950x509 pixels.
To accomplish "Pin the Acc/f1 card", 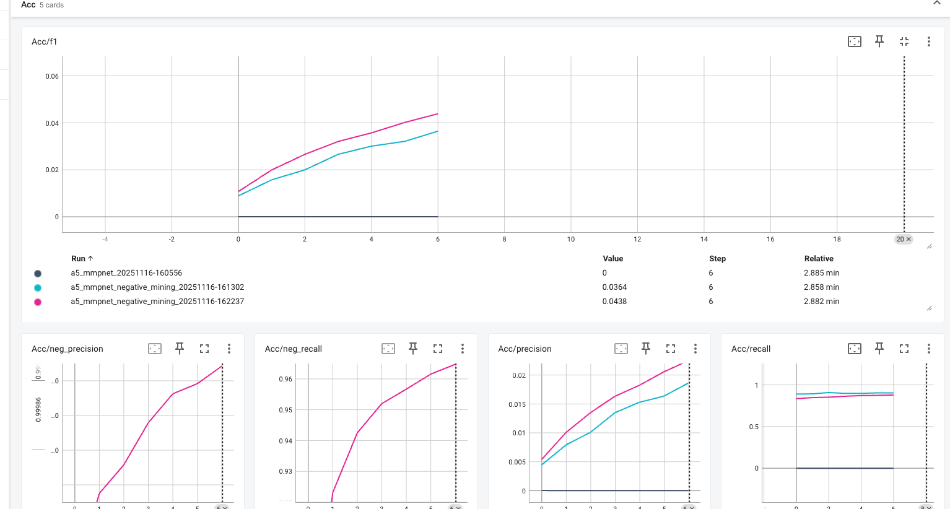I will coord(879,41).
